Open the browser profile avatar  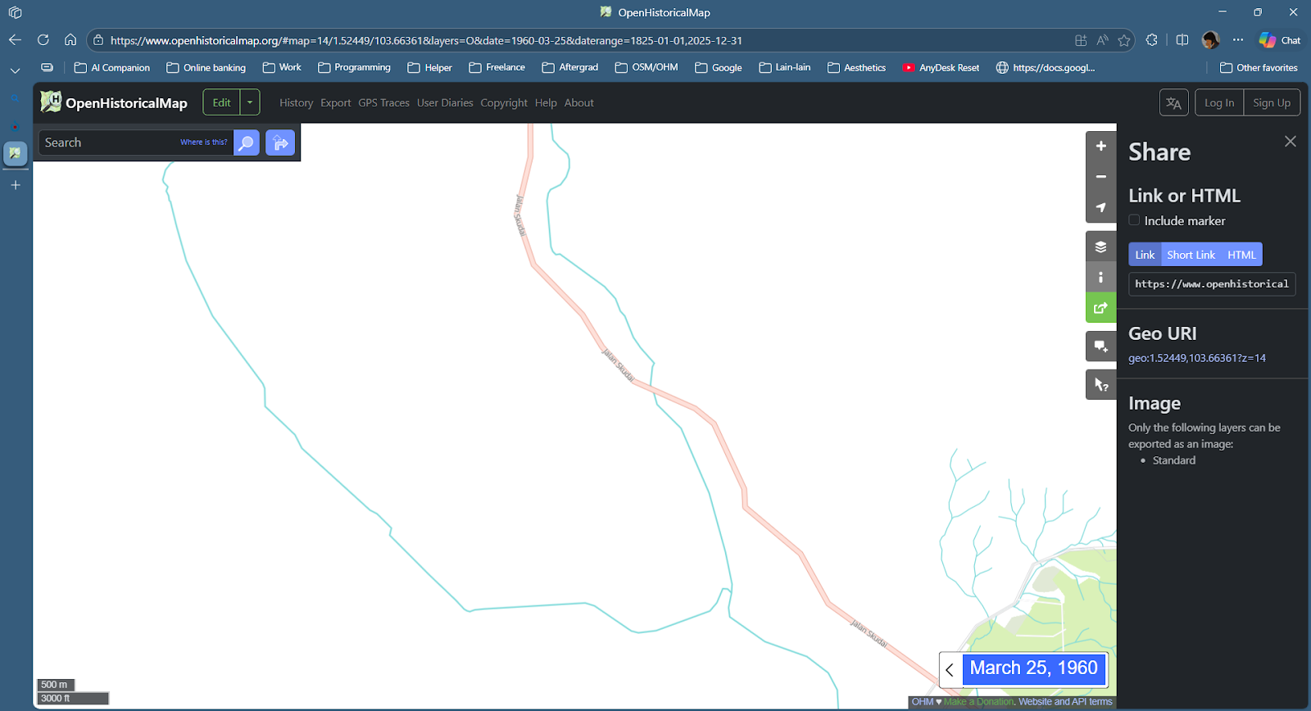[1210, 40]
